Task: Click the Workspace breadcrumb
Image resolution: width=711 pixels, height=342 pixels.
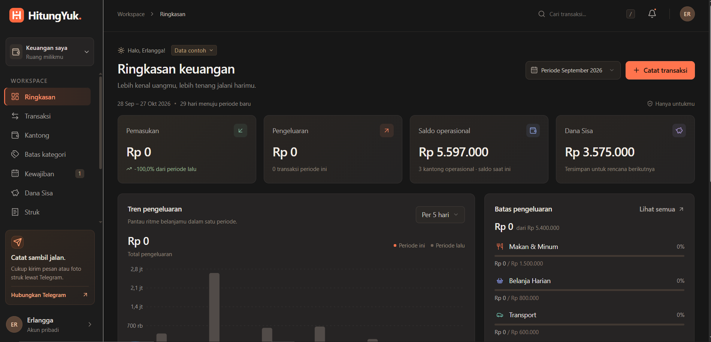Action: [x=131, y=14]
